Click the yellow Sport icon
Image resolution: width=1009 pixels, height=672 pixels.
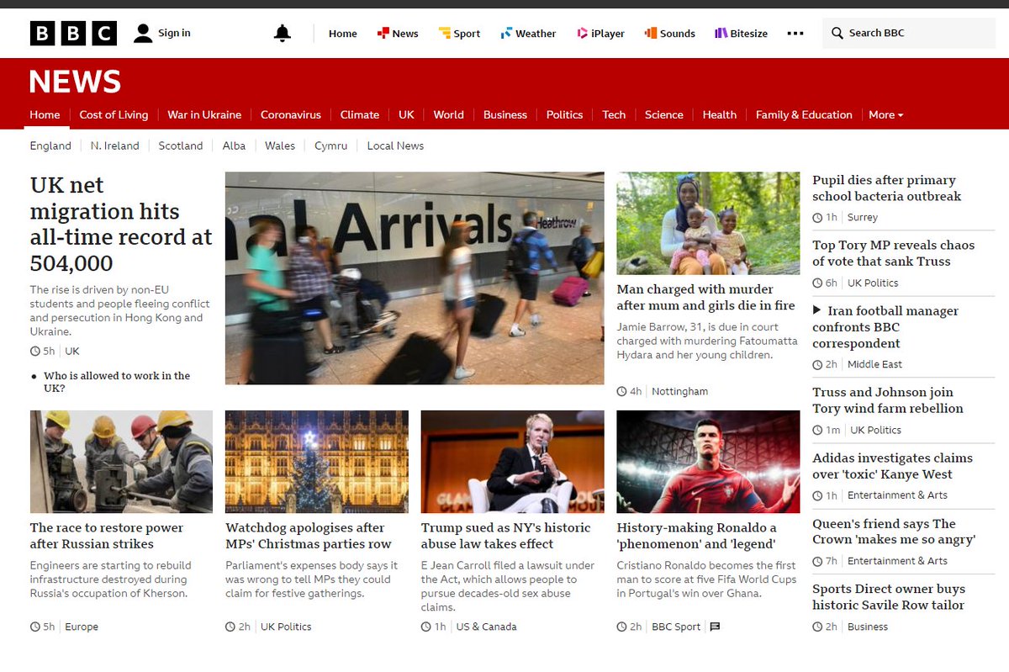pos(444,33)
